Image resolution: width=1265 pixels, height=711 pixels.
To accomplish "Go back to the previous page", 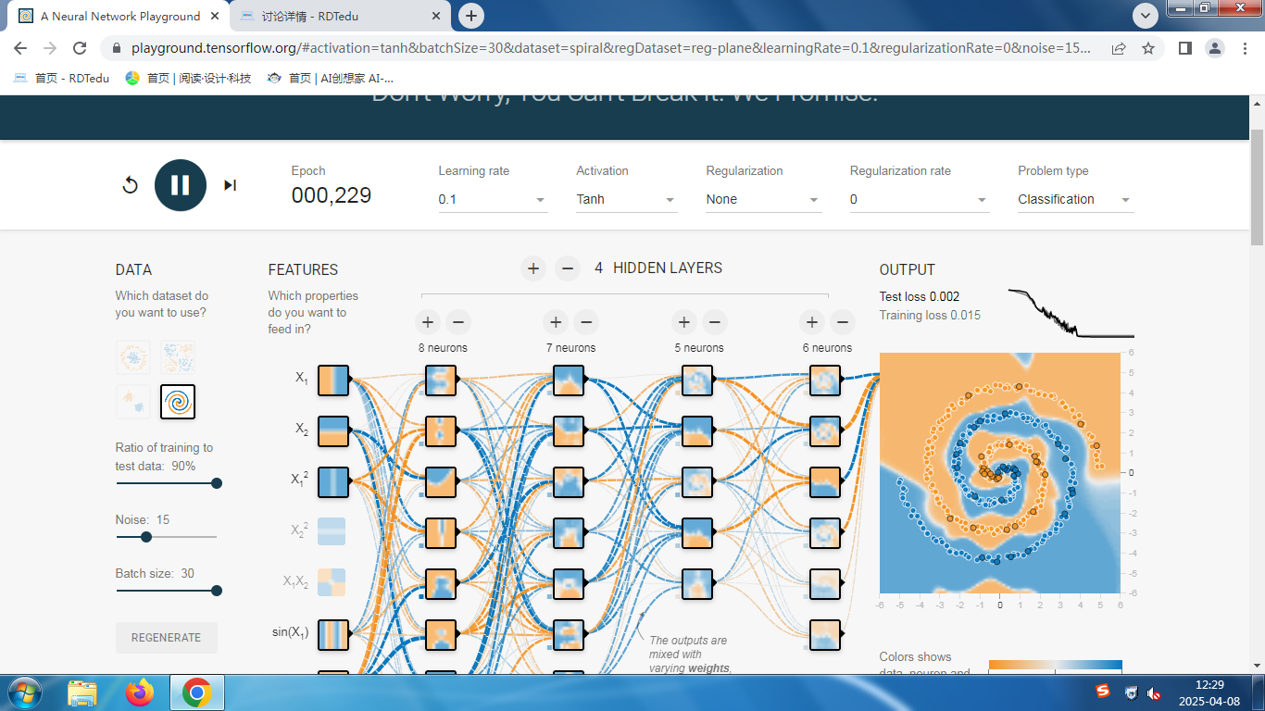I will point(19,48).
